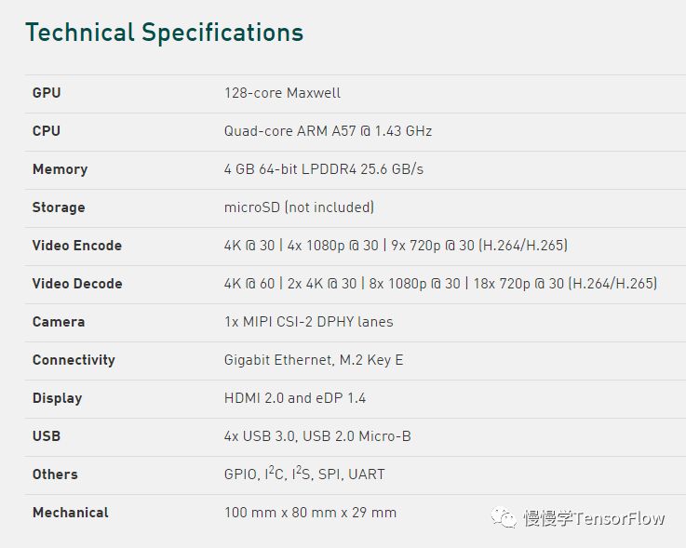686x548 pixels.
Task: Select the Storage row label
Action: (59, 207)
